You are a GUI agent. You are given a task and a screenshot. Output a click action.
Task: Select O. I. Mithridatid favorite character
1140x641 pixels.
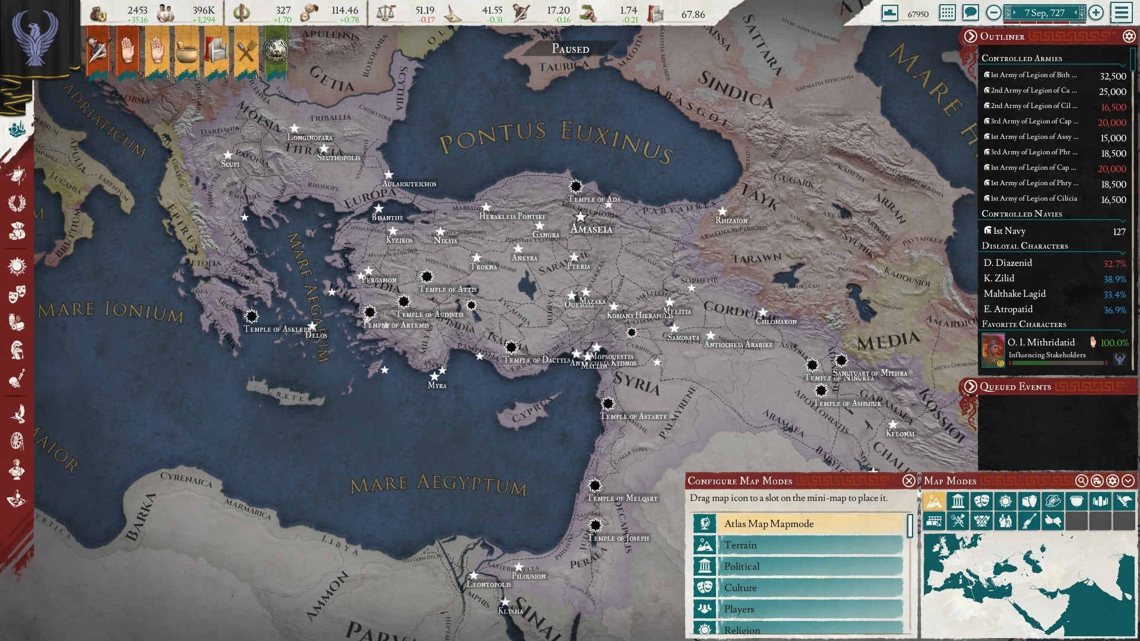click(x=1055, y=350)
